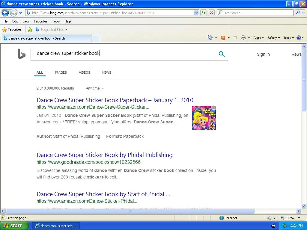Expand the address bar URL history dropdown
307x230 pixels.
196,13
